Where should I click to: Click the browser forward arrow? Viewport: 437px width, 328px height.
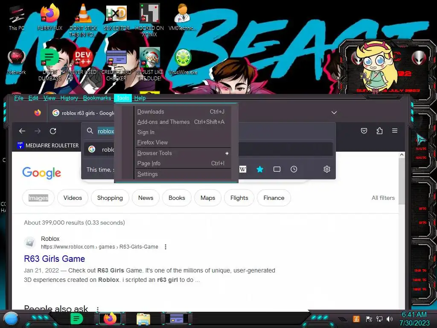(x=38, y=131)
